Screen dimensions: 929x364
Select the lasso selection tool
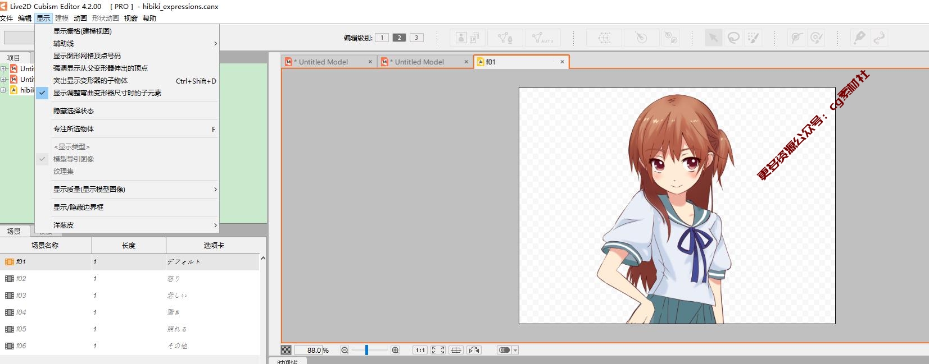pyautogui.click(x=733, y=38)
